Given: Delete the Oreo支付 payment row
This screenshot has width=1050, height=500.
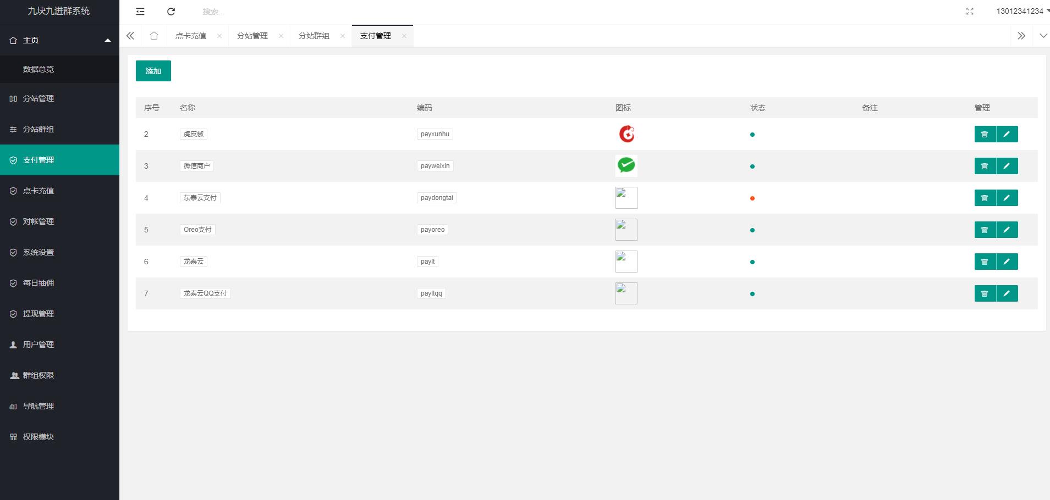Looking at the screenshot, I should coord(985,230).
